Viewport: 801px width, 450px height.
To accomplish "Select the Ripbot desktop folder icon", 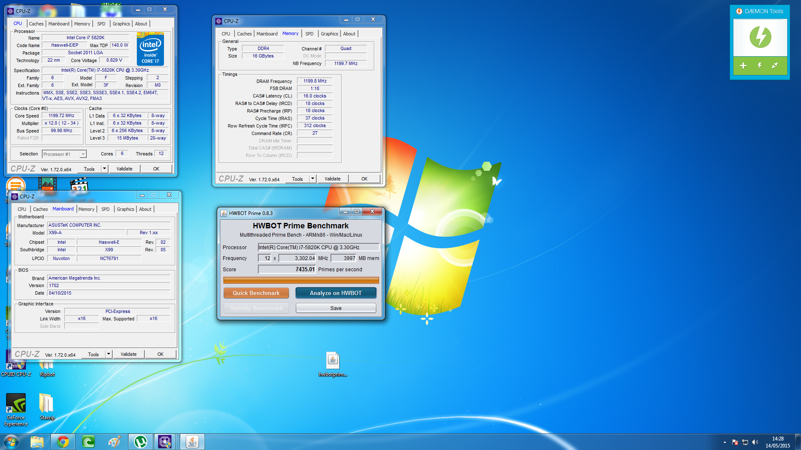I will 47,368.
